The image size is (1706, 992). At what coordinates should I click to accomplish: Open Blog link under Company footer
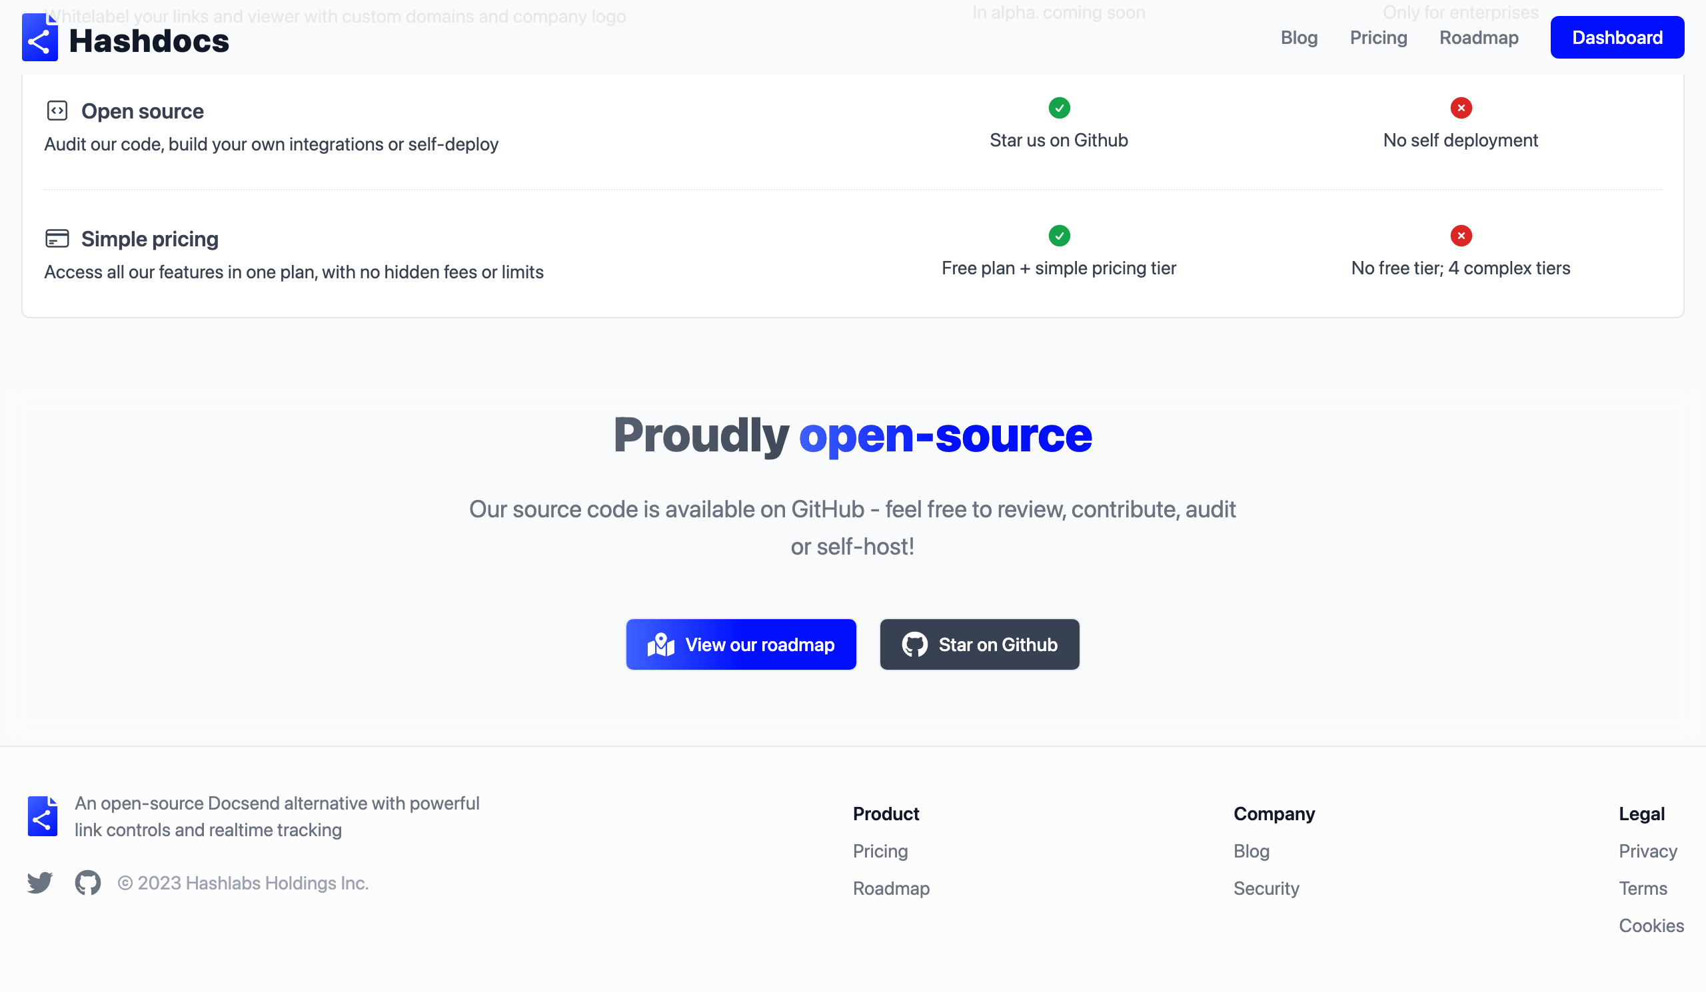coord(1250,852)
